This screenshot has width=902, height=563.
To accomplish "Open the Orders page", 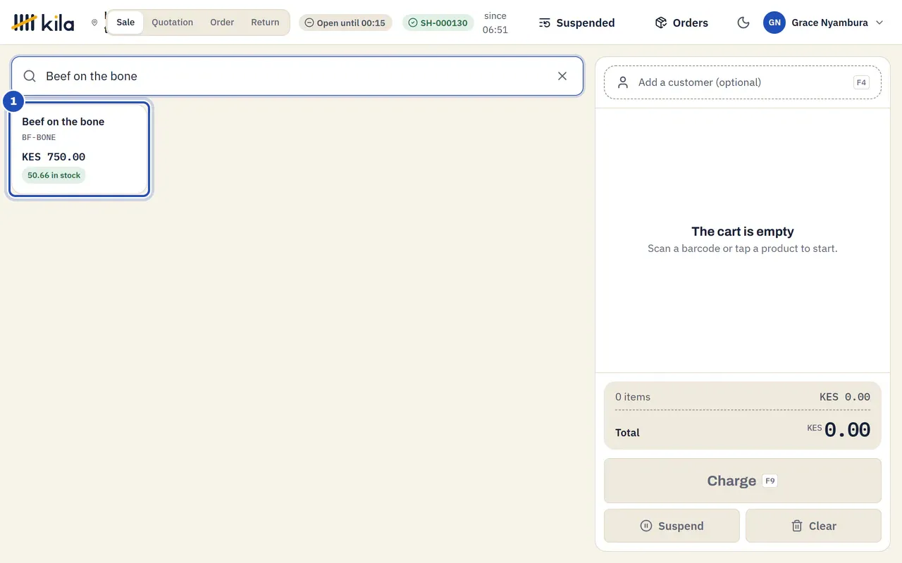I will [681, 23].
